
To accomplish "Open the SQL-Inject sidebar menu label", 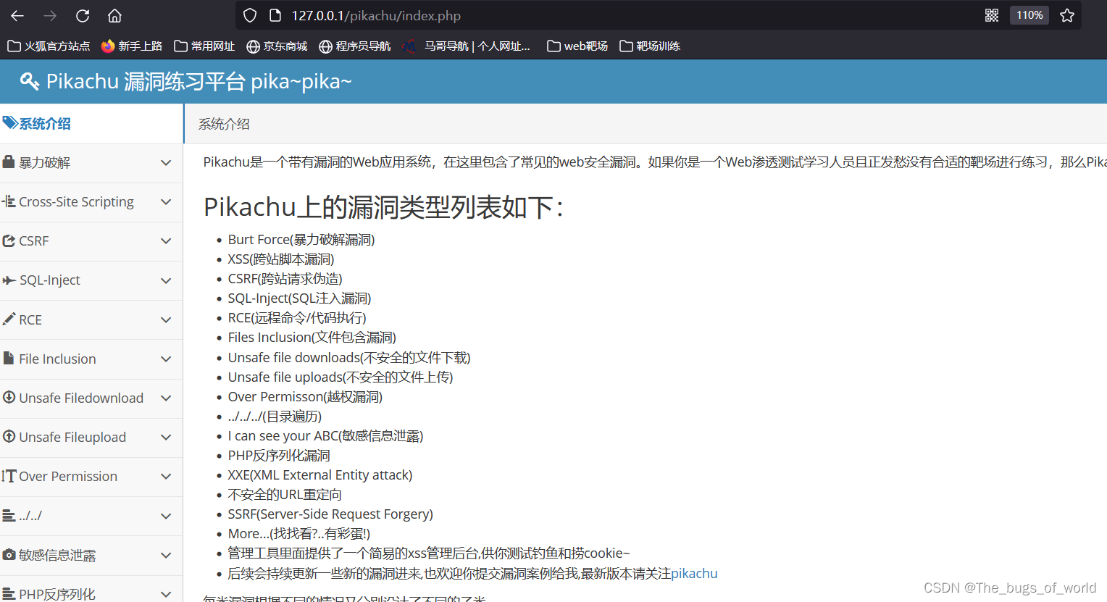I will pyautogui.click(x=50, y=280).
